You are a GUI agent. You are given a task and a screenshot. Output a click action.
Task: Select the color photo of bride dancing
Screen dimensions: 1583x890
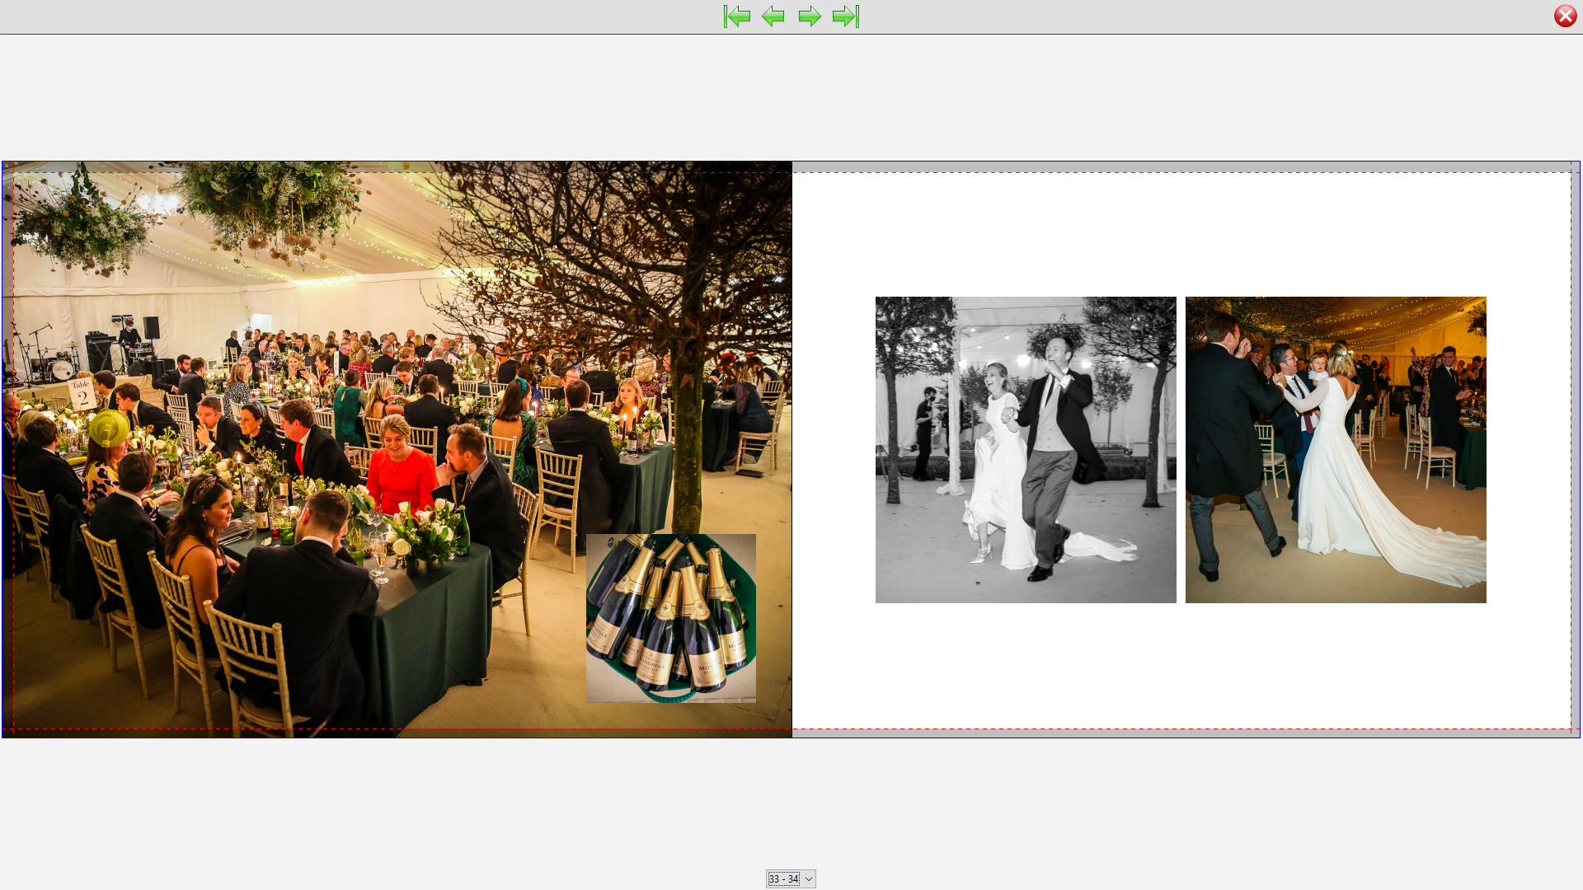(x=1335, y=449)
